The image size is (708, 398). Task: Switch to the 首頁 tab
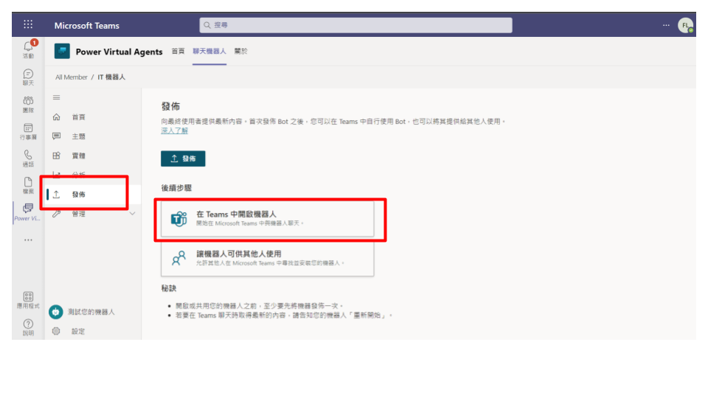pyautogui.click(x=178, y=51)
